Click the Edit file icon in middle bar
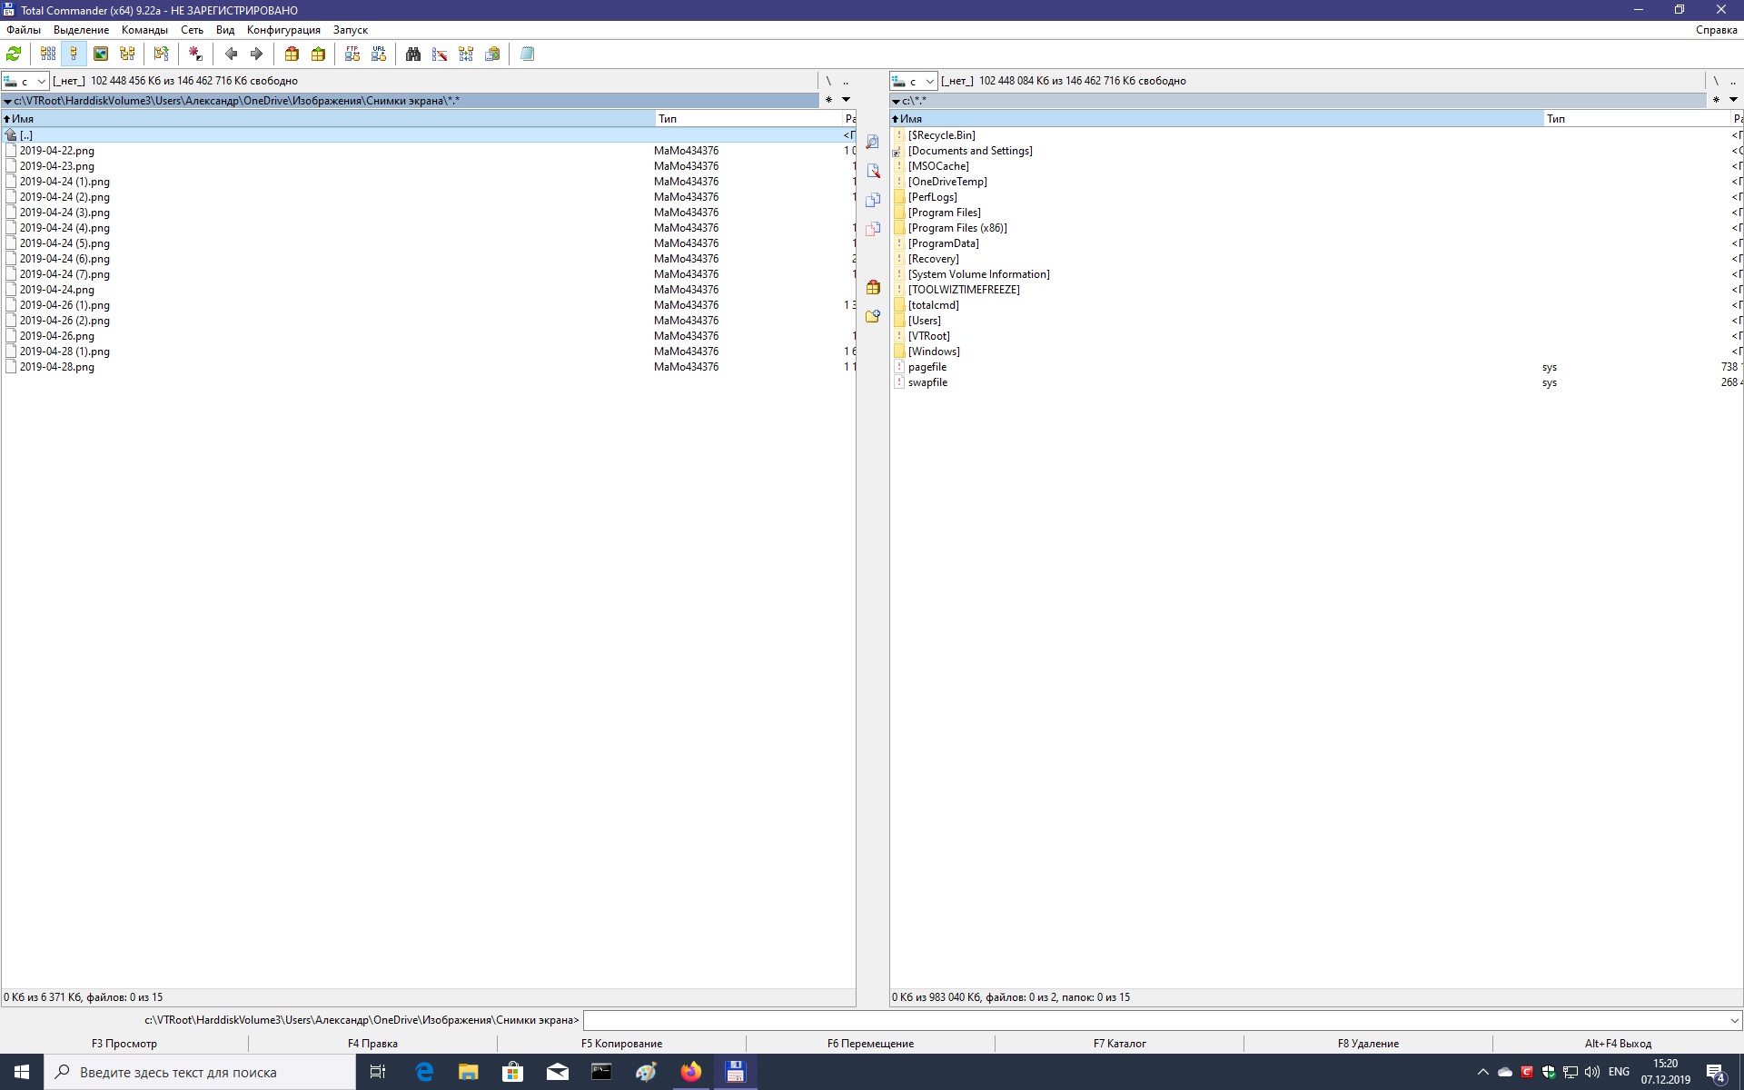This screenshot has width=1744, height=1090. click(873, 171)
